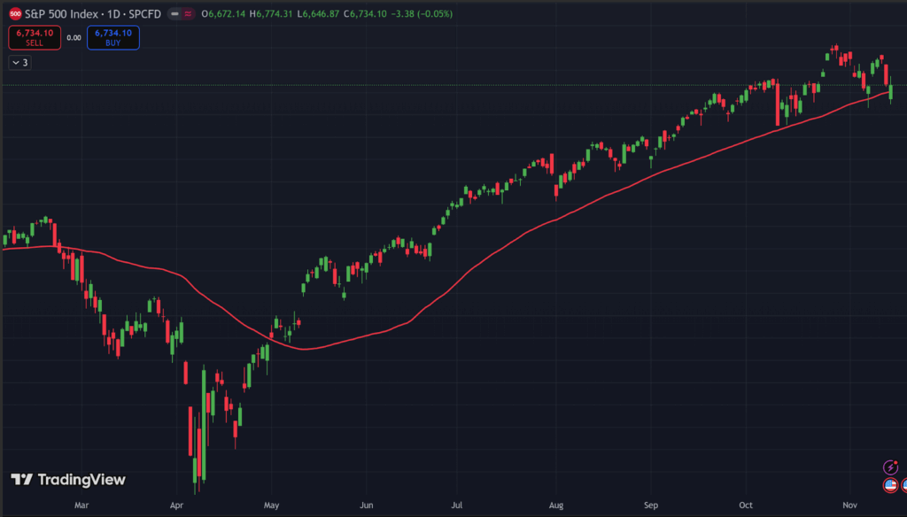The height and width of the screenshot is (517, 907).
Task: Click the fully visible US flag event icon
Action: pyautogui.click(x=891, y=485)
